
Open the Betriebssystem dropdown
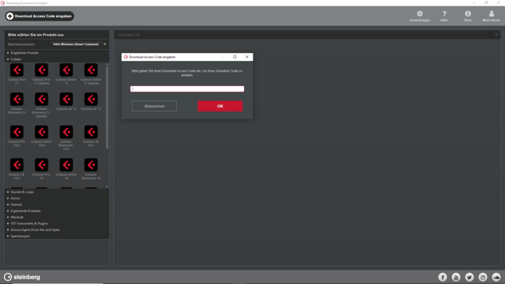coord(79,44)
